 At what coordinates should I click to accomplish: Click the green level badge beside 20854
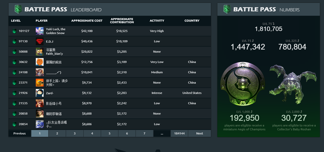[x=14, y=124]
